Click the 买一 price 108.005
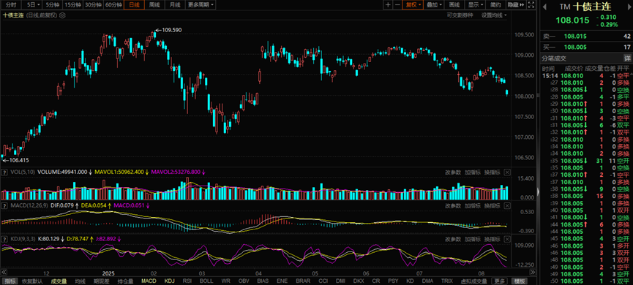633x285 pixels. click(575, 47)
